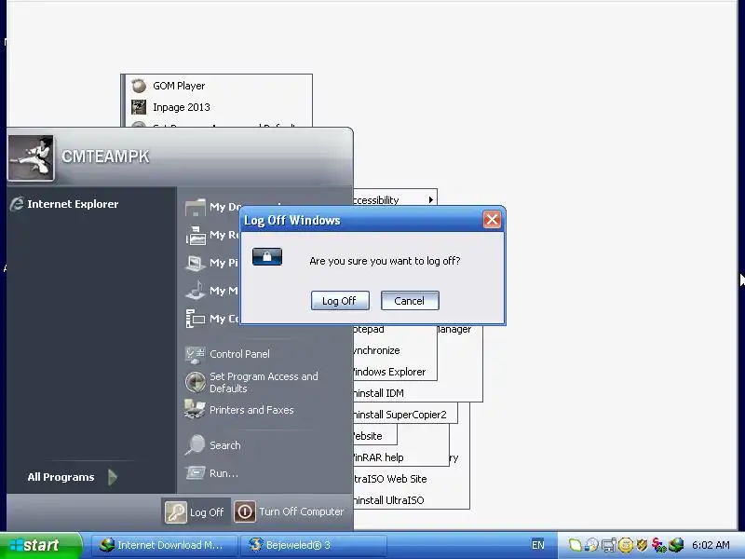The image size is (745, 559).
Task: Select the Windows Explorer menu entry
Action: tap(389, 372)
